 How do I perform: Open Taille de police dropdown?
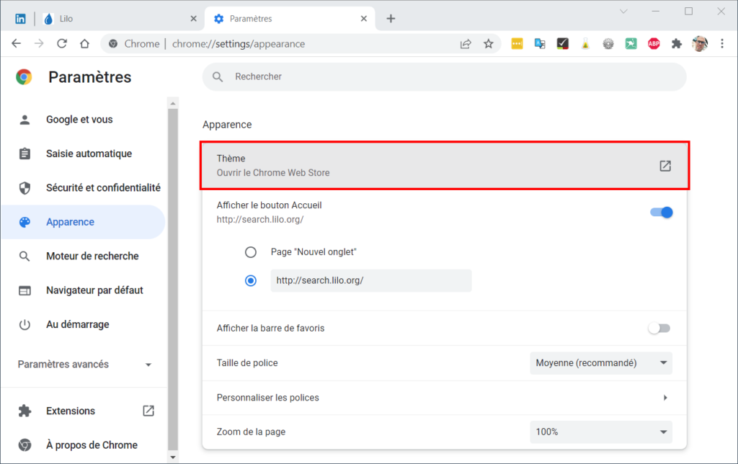click(601, 363)
